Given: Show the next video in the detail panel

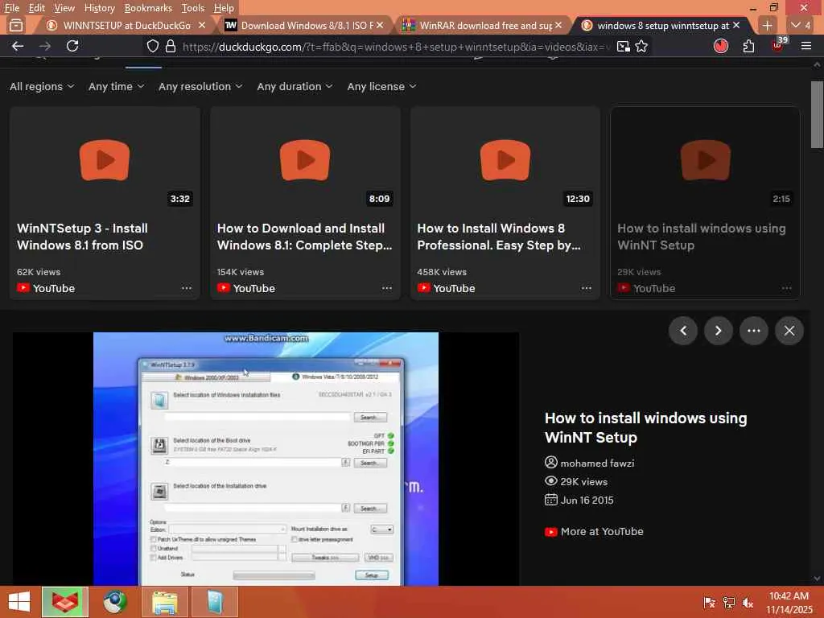Looking at the screenshot, I should tap(719, 331).
